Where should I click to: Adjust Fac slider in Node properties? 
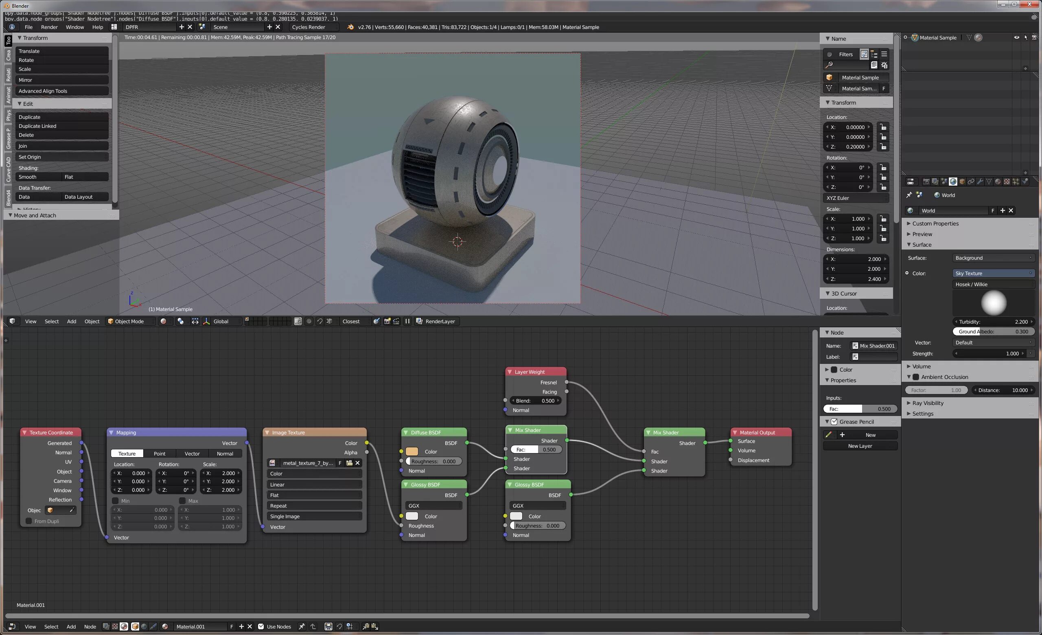860,409
